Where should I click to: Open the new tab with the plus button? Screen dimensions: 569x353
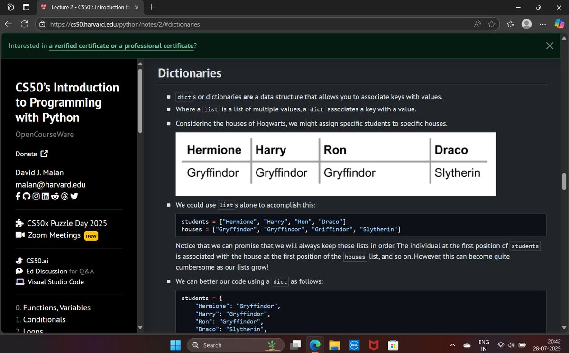[152, 7]
